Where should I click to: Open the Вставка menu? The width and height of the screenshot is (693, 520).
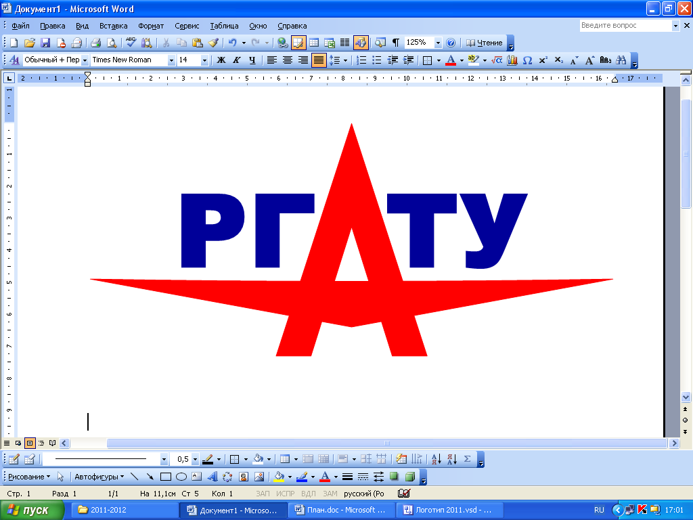113,26
